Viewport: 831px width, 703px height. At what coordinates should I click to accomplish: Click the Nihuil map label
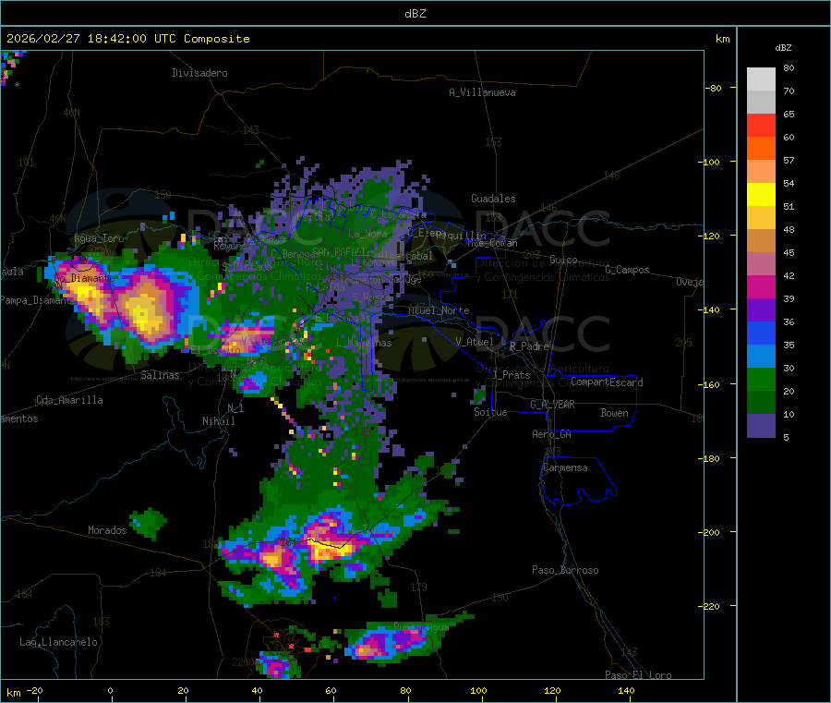point(219,421)
